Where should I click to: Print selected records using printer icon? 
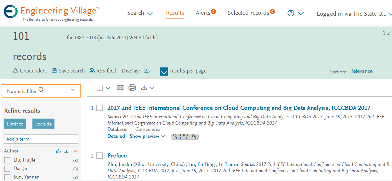(x=132, y=88)
